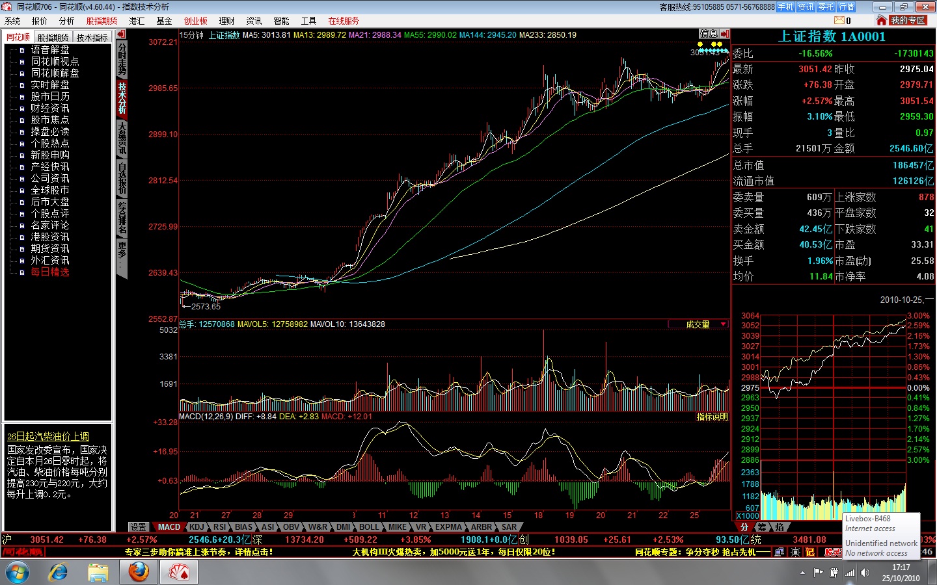Open 股市日历 in the tree list
The image size is (937, 585).
point(50,96)
